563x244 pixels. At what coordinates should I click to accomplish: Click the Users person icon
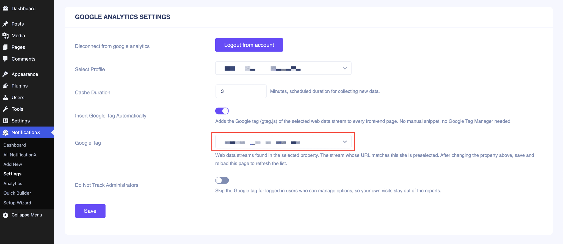click(x=5, y=97)
